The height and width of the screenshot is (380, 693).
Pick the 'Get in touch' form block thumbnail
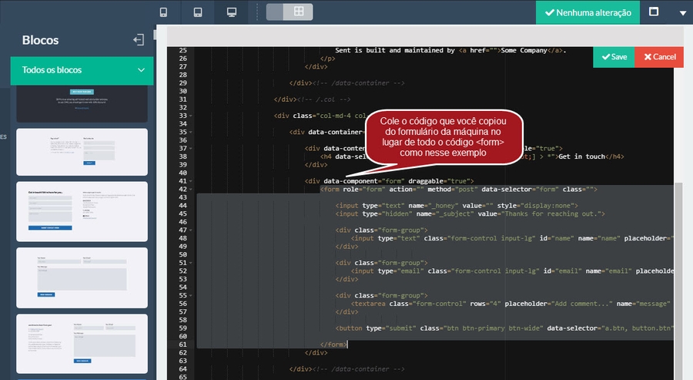pos(82,211)
